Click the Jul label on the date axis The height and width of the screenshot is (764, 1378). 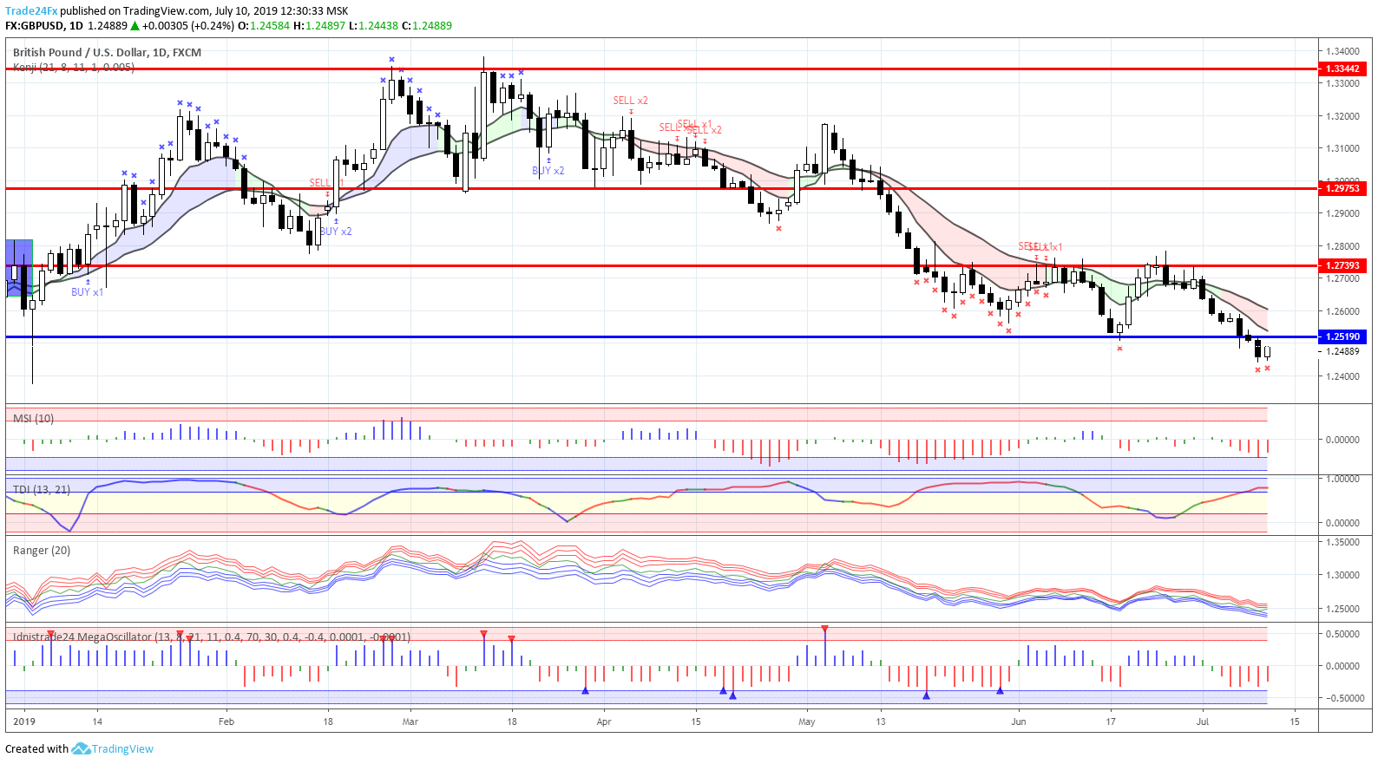[1203, 722]
